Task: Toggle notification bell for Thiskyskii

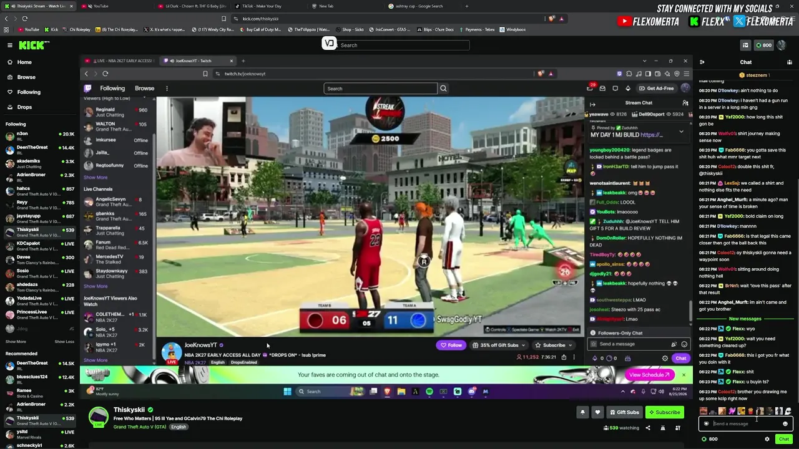Action: (x=582, y=412)
